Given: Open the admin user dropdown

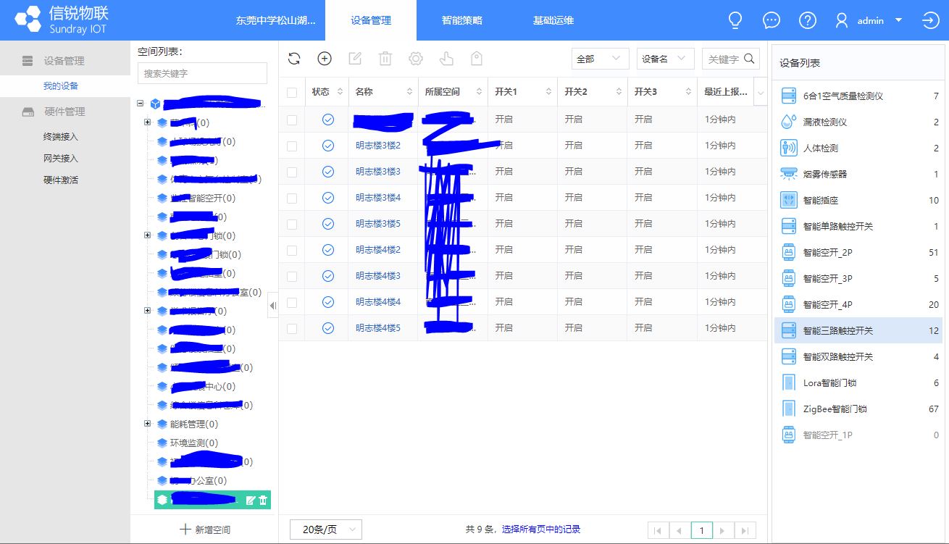Looking at the screenshot, I should [869, 20].
